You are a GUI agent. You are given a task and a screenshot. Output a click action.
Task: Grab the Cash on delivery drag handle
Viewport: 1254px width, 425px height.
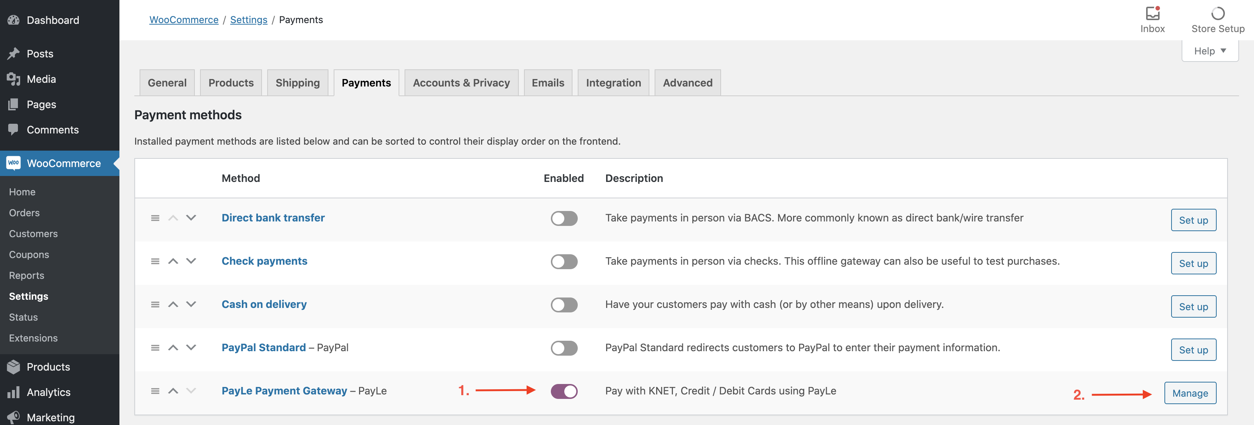coord(155,305)
